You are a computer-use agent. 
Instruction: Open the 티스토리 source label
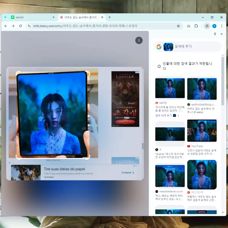pos(195,192)
